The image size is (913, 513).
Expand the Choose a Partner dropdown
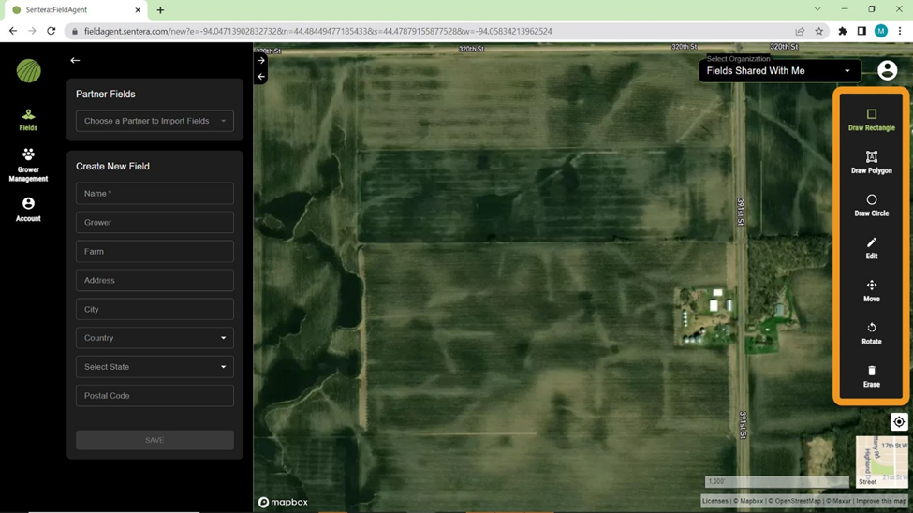(155, 121)
